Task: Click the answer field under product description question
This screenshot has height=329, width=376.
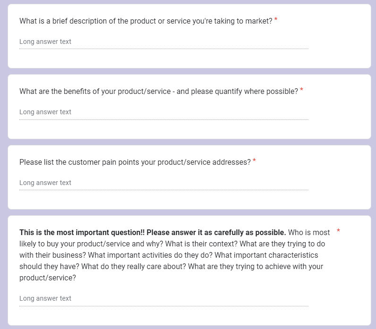Action: coord(164,42)
